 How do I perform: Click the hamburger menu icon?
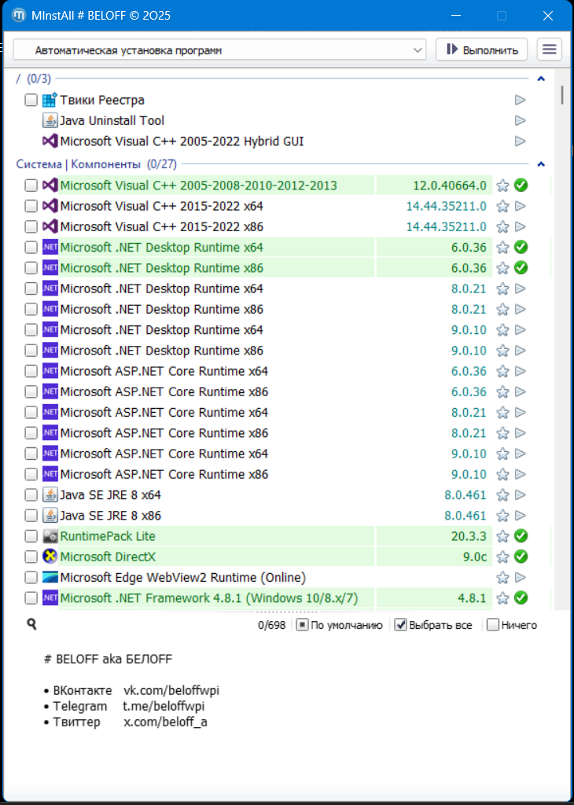550,50
